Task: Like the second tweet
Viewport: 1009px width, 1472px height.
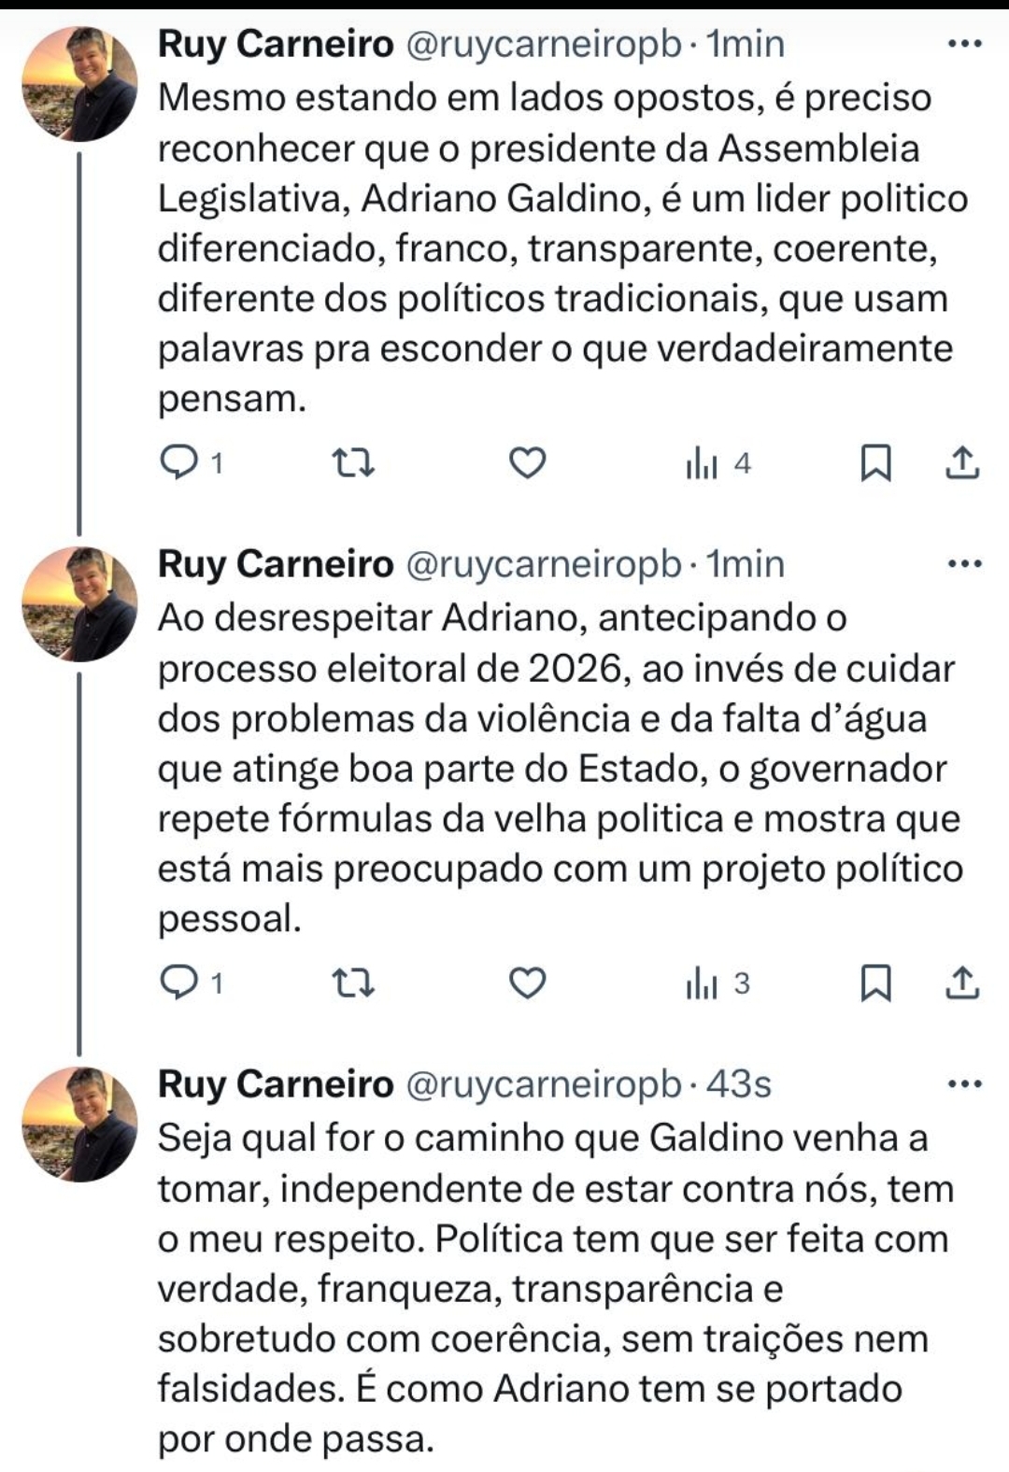Action: point(527,983)
